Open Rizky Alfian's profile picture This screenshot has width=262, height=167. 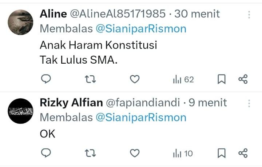[x=20, y=111]
